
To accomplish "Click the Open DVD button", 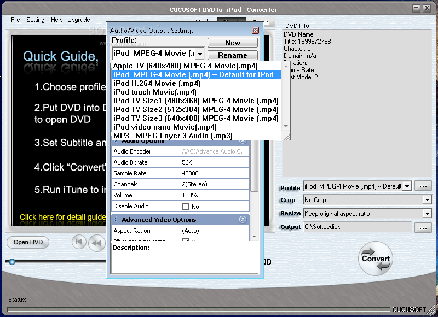I will [x=28, y=242].
